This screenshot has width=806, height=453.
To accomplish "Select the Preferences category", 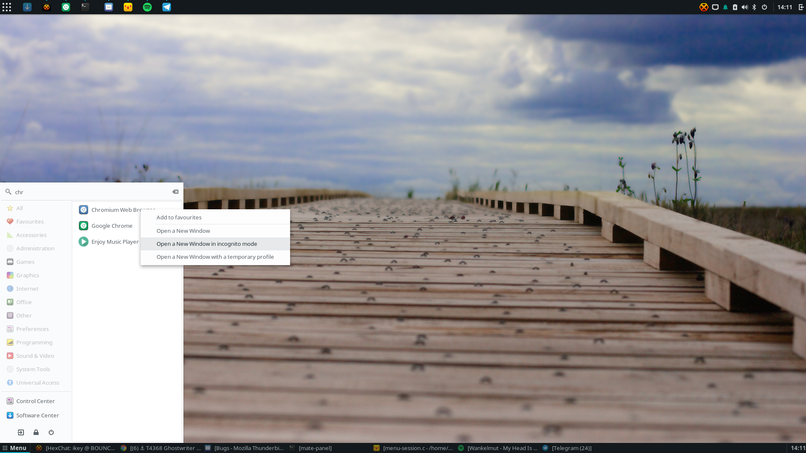I will pyautogui.click(x=36, y=329).
